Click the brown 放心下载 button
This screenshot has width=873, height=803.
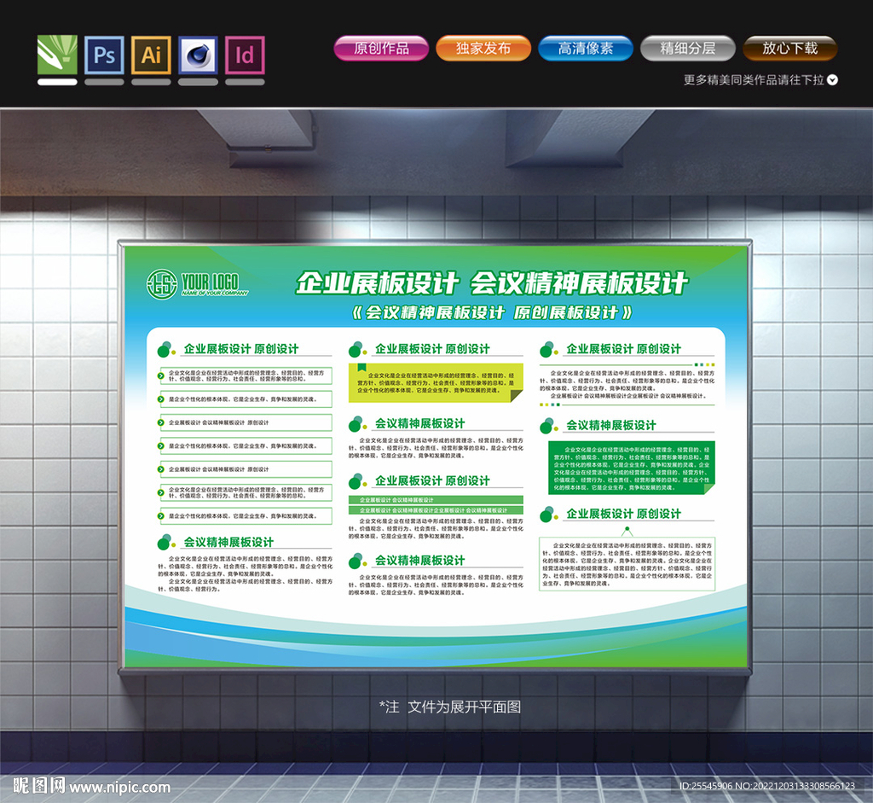[x=790, y=49]
